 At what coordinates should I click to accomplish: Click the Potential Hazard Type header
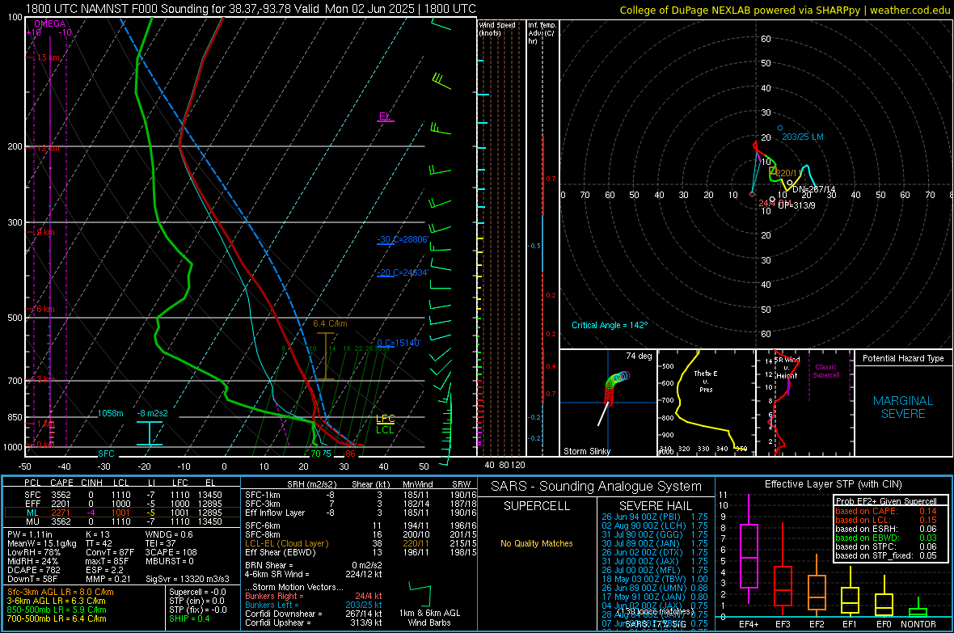pos(903,358)
